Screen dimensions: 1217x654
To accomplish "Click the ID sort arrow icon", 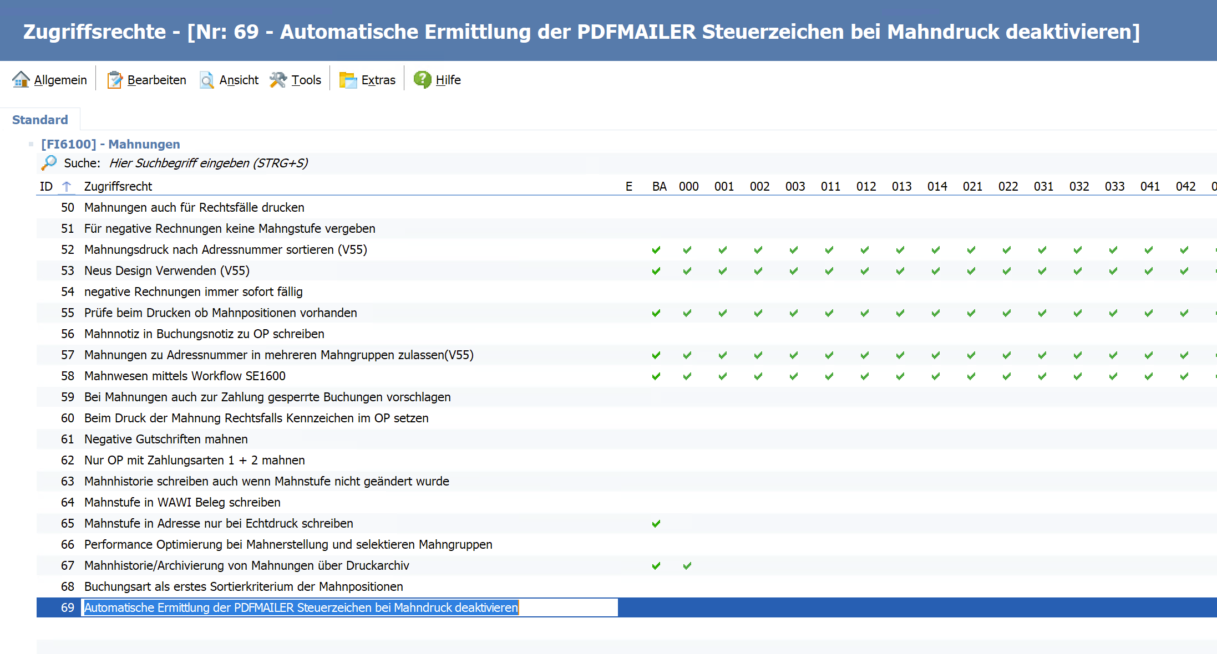I will [67, 187].
